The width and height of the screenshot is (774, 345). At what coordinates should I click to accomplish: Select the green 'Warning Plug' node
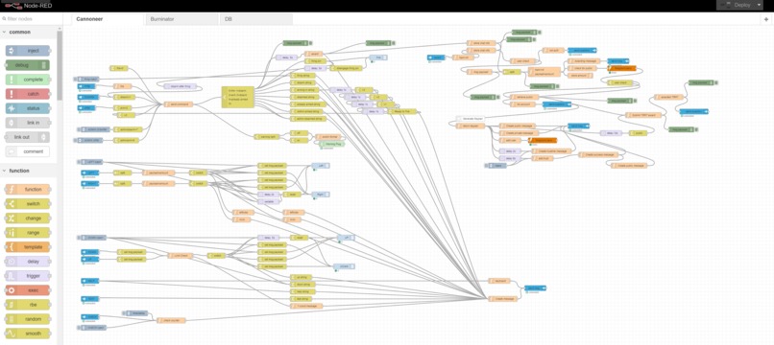(x=332, y=144)
